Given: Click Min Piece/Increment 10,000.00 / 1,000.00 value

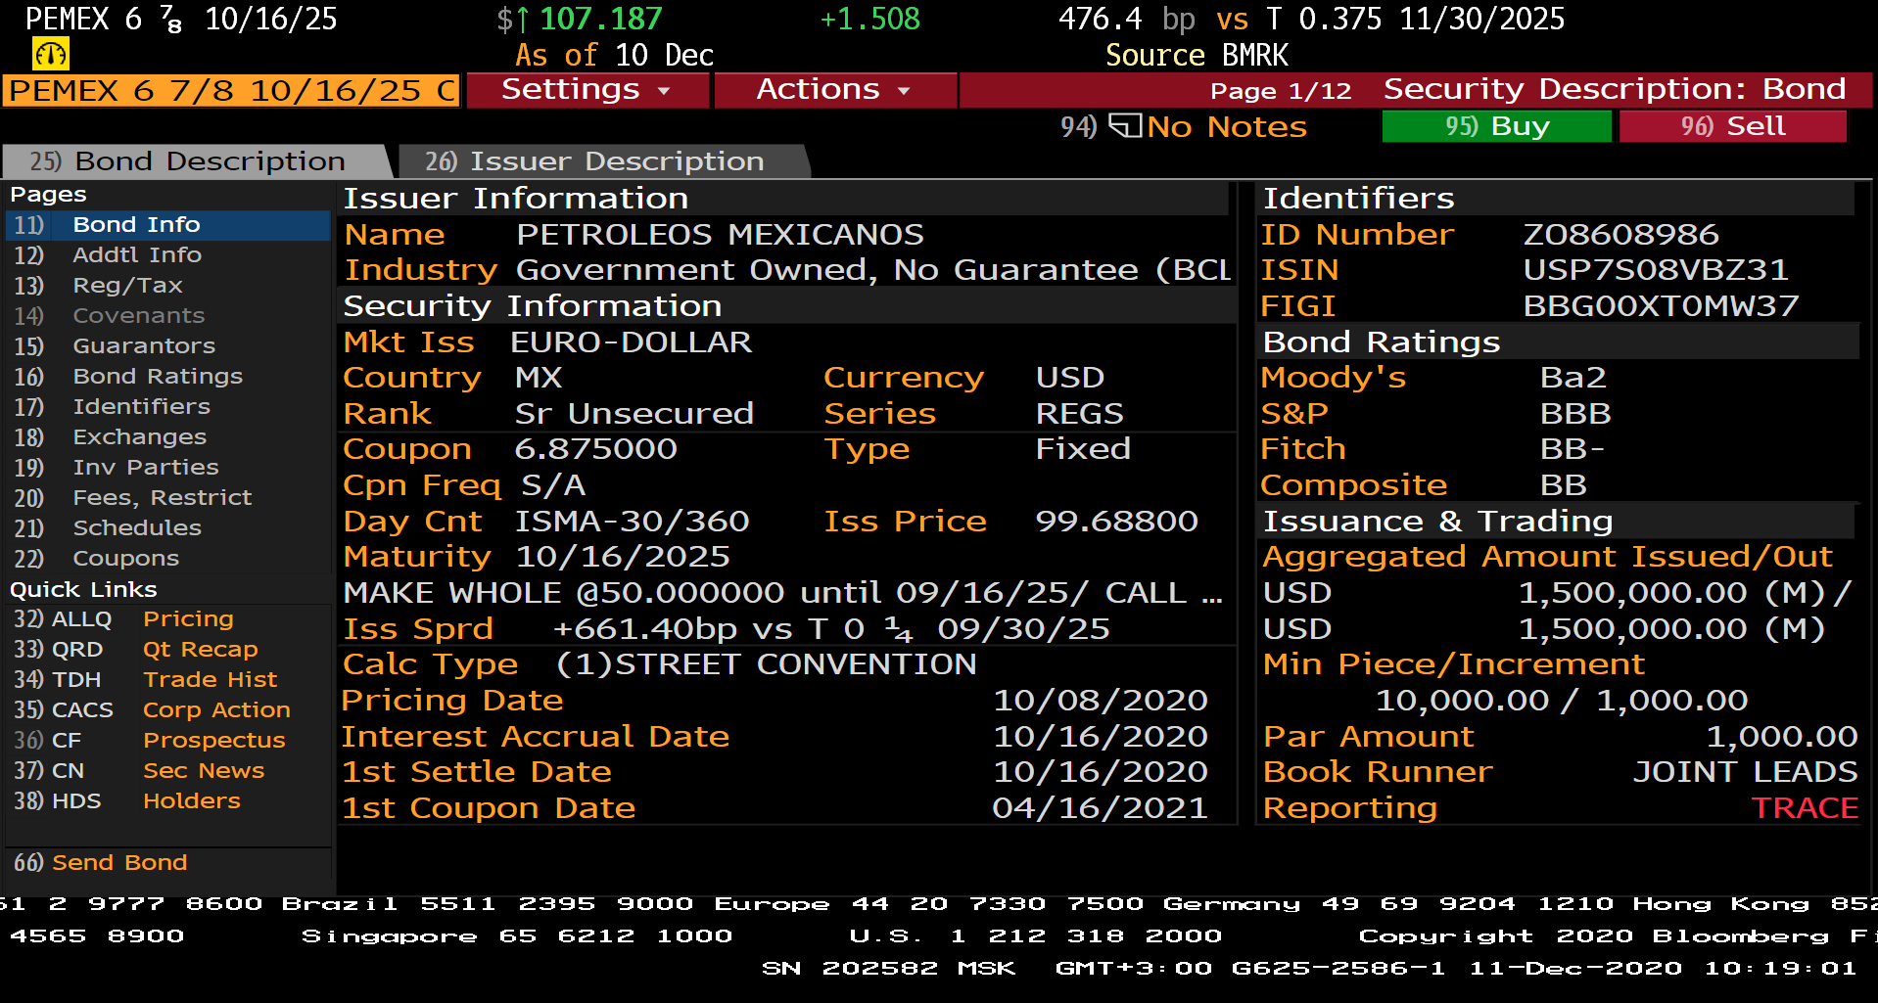Looking at the screenshot, I should (x=1562, y=701).
